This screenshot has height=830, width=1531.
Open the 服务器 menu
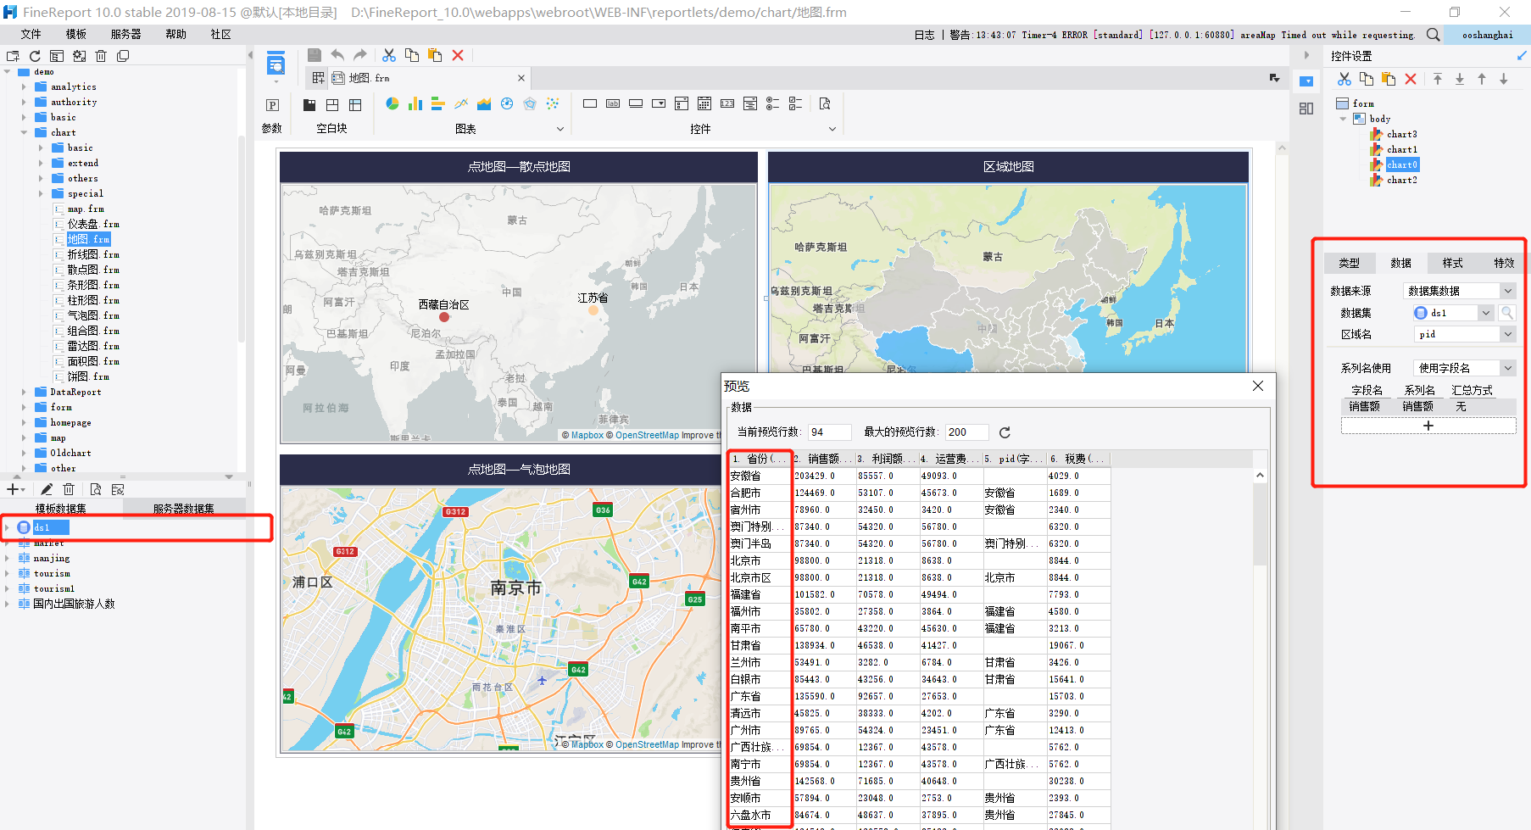[126, 34]
